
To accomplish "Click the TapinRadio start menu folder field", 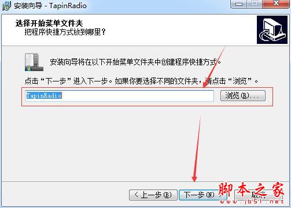I will coord(119,96).
